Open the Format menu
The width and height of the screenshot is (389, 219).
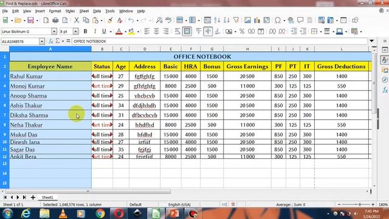click(55, 11)
